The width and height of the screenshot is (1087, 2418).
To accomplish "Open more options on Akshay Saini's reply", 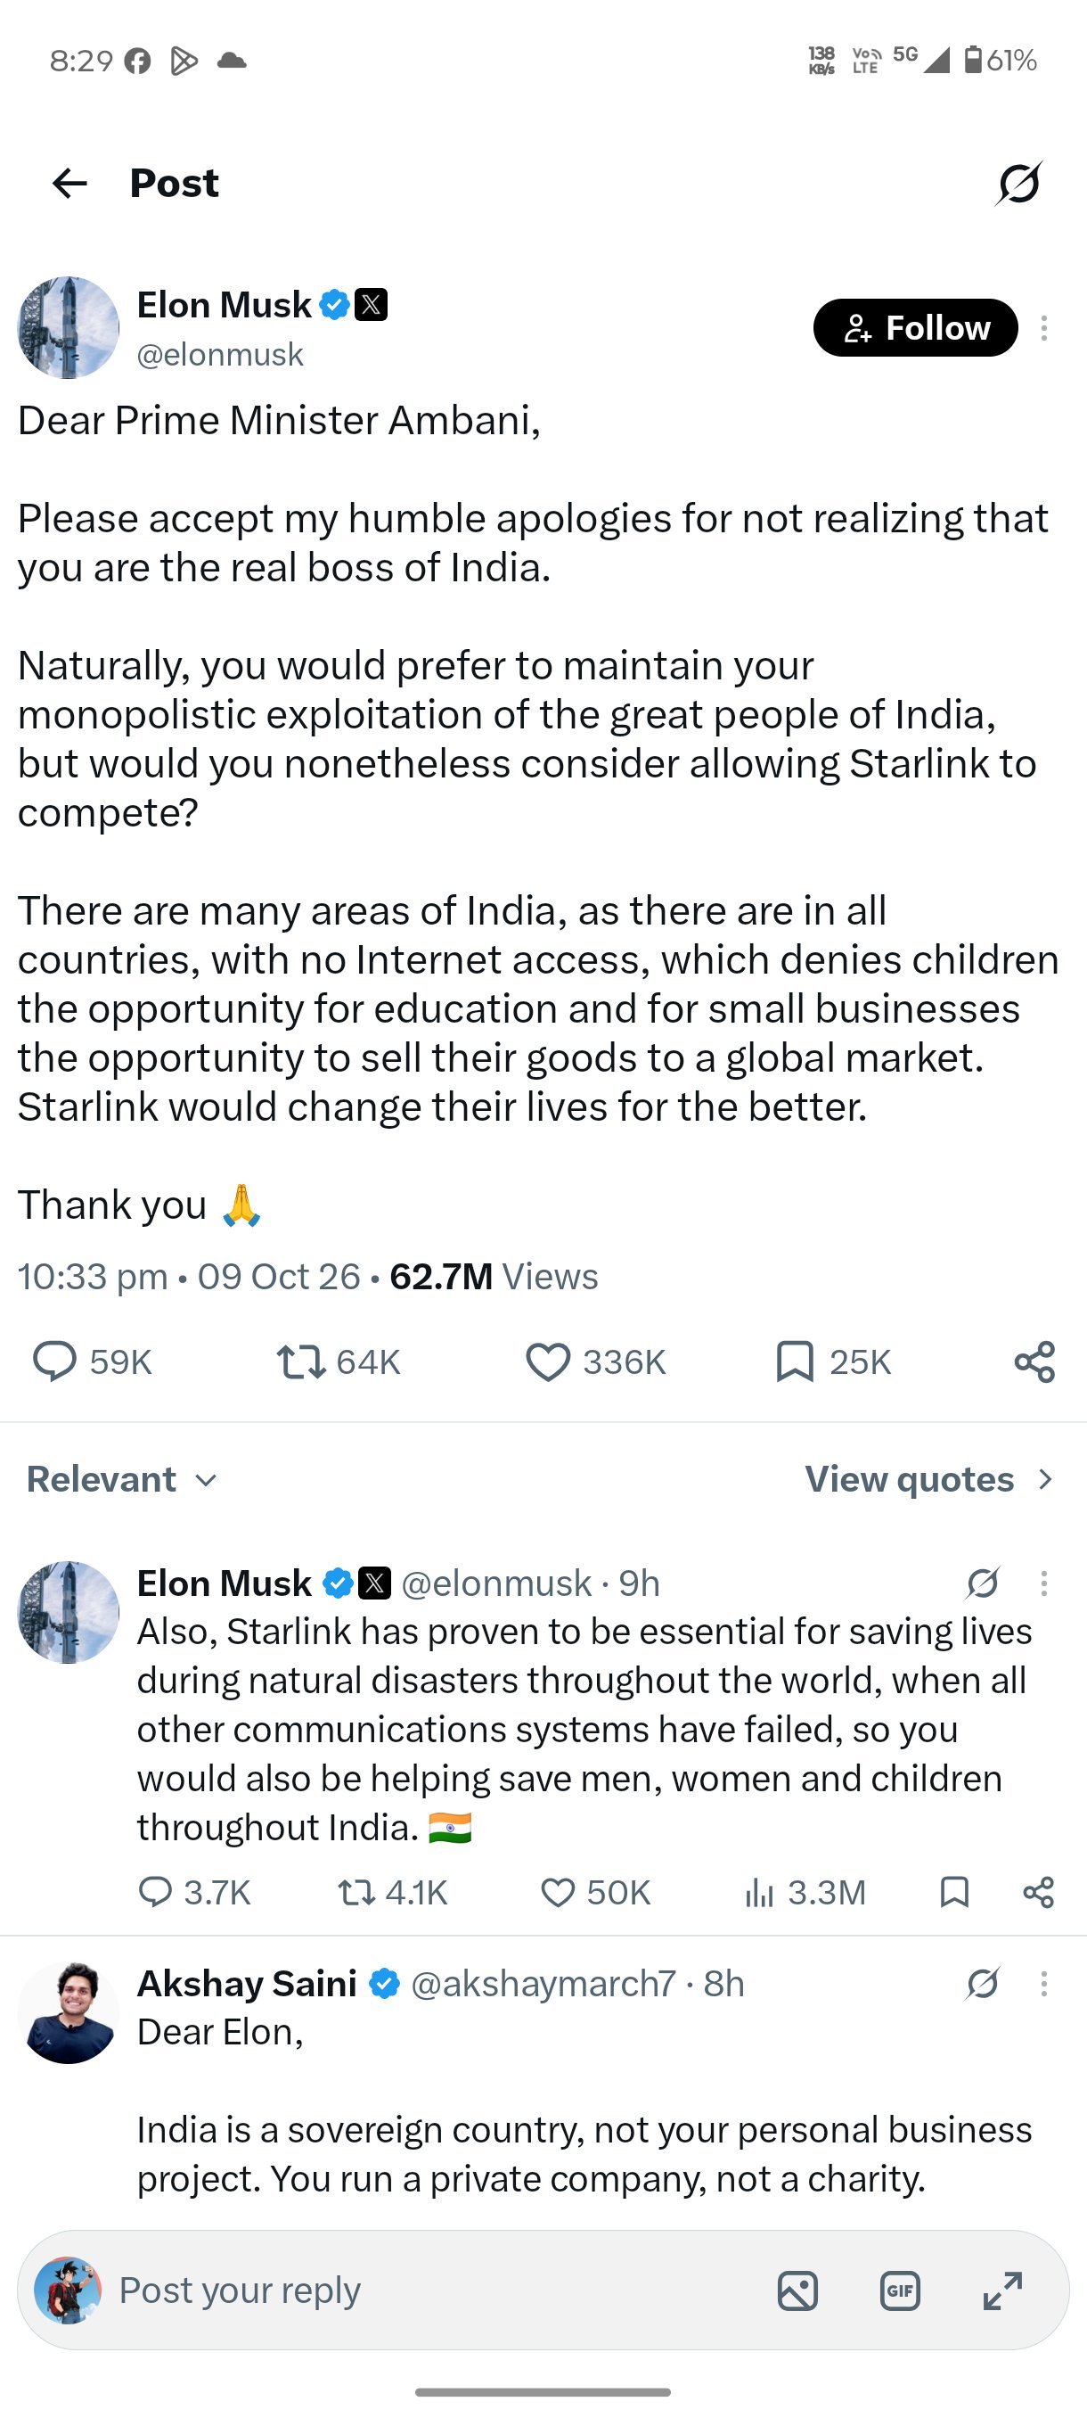I will tap(1044, 1984).
